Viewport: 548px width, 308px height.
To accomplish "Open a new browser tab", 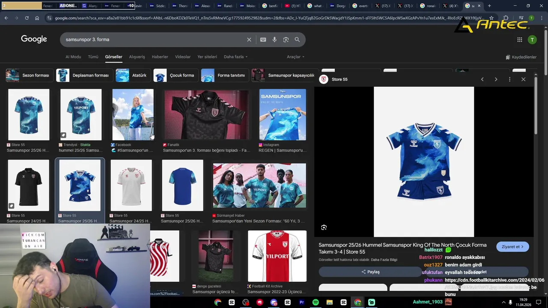I will [x=489, y=6].
